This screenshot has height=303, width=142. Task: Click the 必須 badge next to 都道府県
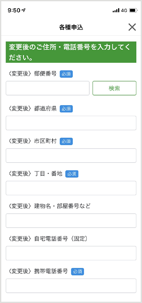click(66, 109)
